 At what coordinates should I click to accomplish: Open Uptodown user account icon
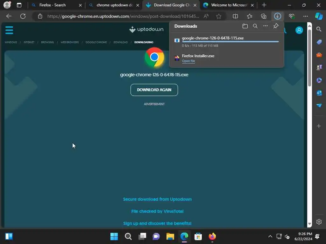299,30
